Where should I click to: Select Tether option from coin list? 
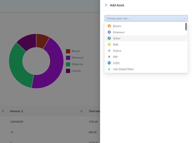117,38
